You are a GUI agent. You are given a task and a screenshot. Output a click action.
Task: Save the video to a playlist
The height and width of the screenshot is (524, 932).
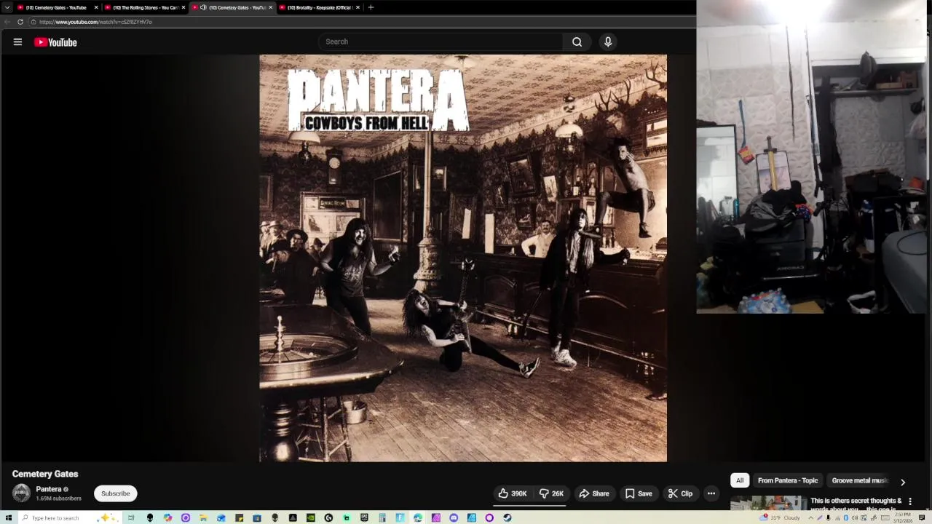[639, 493]
